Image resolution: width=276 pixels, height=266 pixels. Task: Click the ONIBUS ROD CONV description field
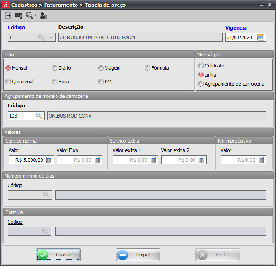point(157,116)
